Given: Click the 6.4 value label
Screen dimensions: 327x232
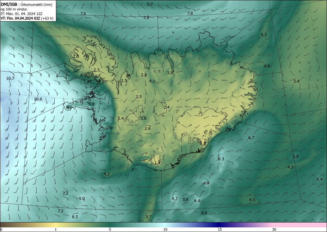Looking at the screenshot, I should click(x=319, y=179).
